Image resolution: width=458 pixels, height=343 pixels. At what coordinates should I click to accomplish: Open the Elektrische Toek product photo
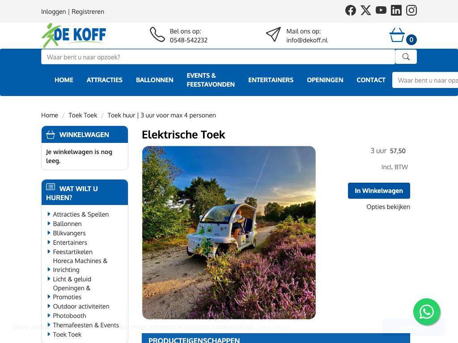click(x=229, y=232)
